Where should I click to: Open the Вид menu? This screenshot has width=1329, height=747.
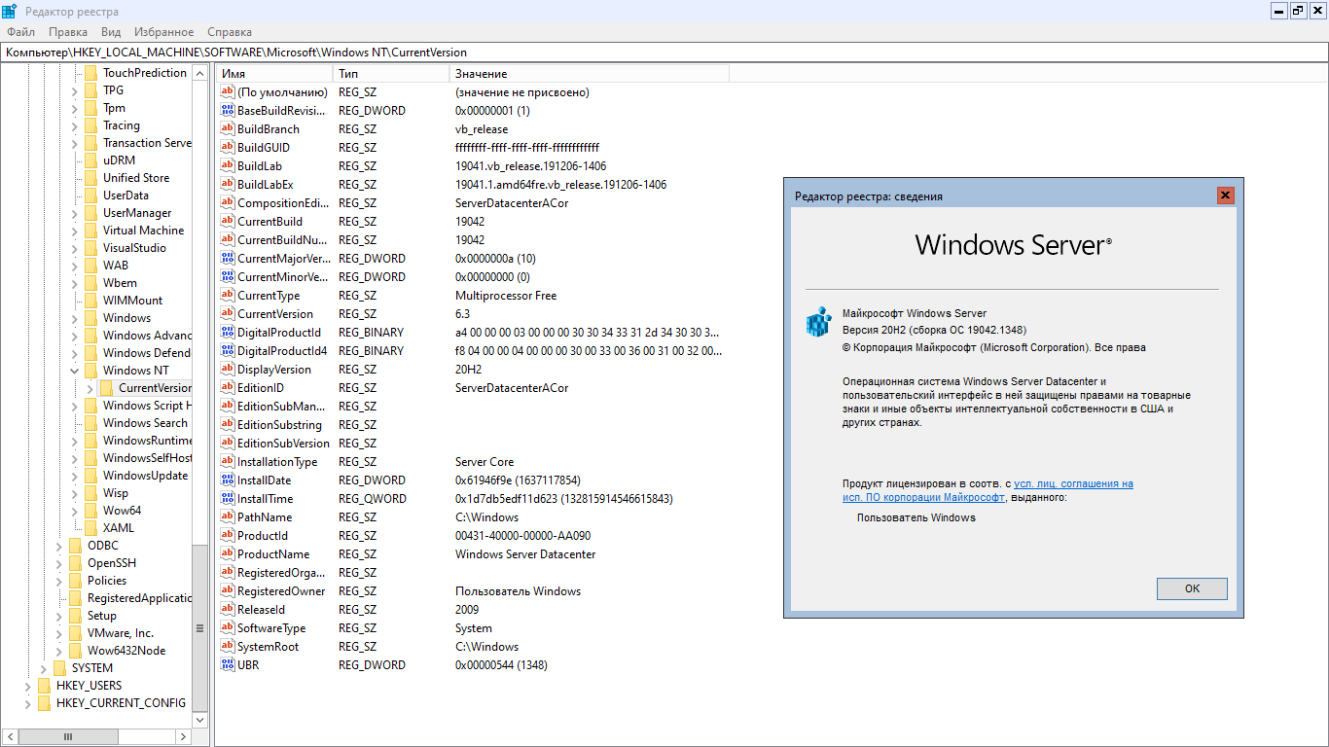point(111,32)
